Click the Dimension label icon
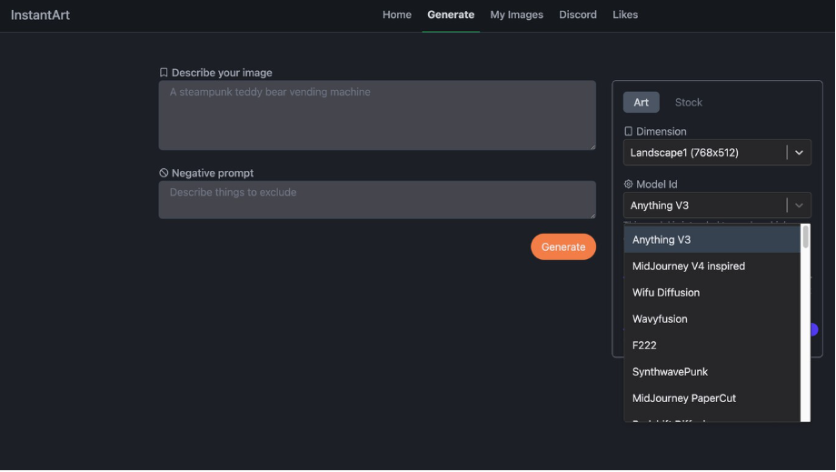The width and height of the screenshot is (836, 472). pyautogui.click(x=628, y=131)
